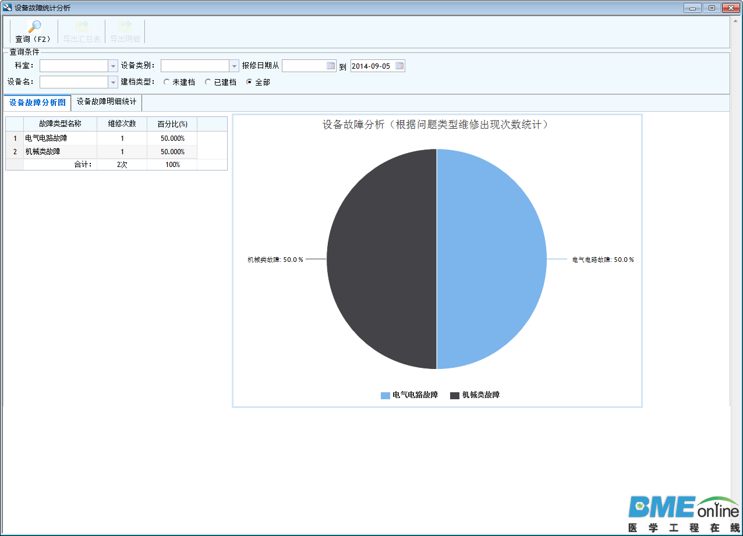Switch to the 设备故障明细统计 tab
The image size is (743, 536).
click(x=107, y=102)
